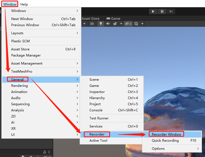Open effects dropdown arrow beside effects icon
This screenshot has height=157, width=205.
(x=121, y=24)
